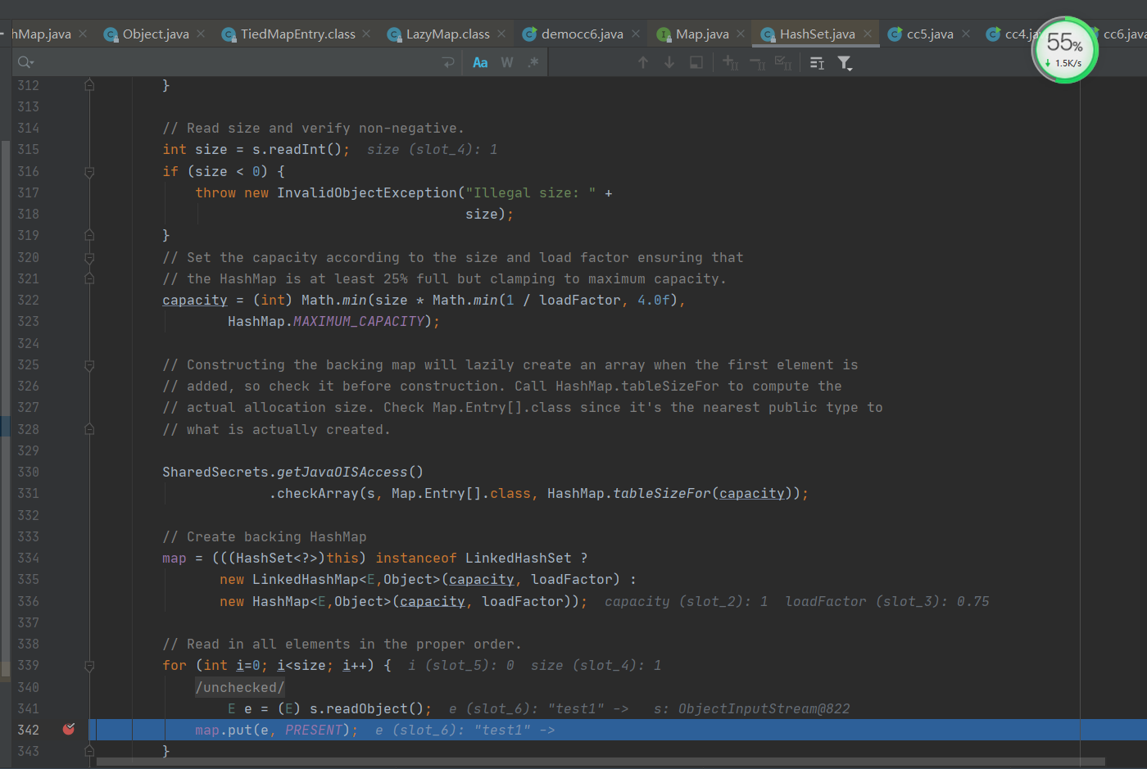Image resolution: width=1147 pixels, height=769 pixels.
Task: Click fold end marker at line 343
Action: (89, 751)
